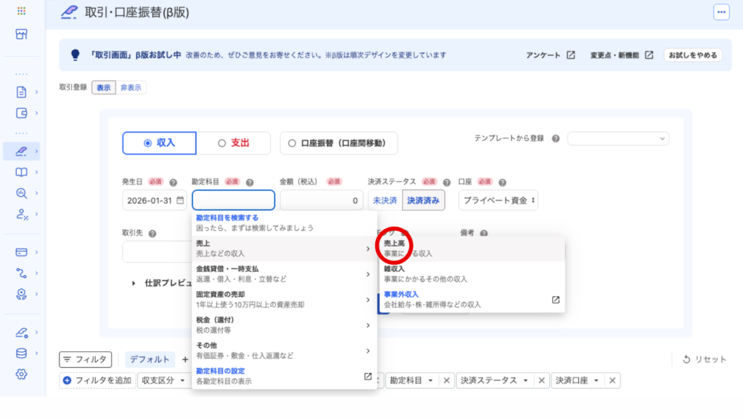
Task: Click the store icon in sidebar
Action: 21,34
